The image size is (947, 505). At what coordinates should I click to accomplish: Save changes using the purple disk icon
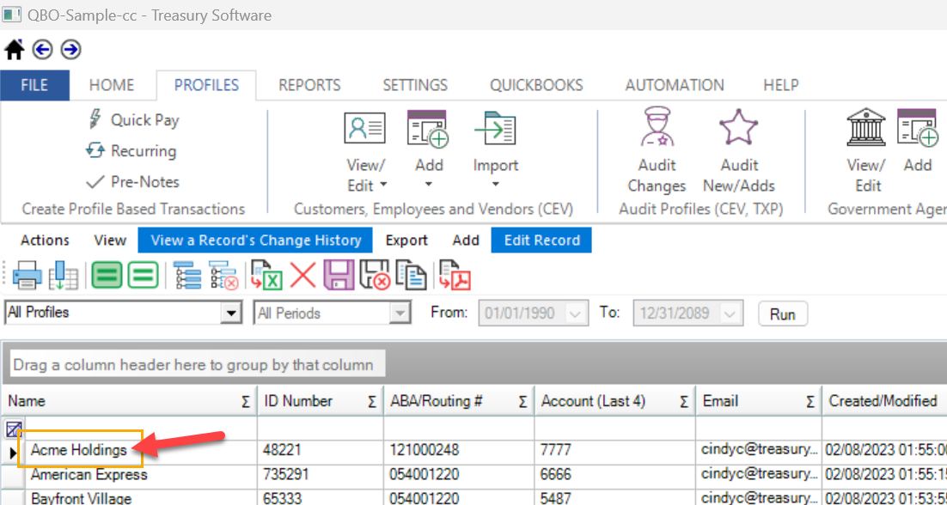(x=339, y=275)
